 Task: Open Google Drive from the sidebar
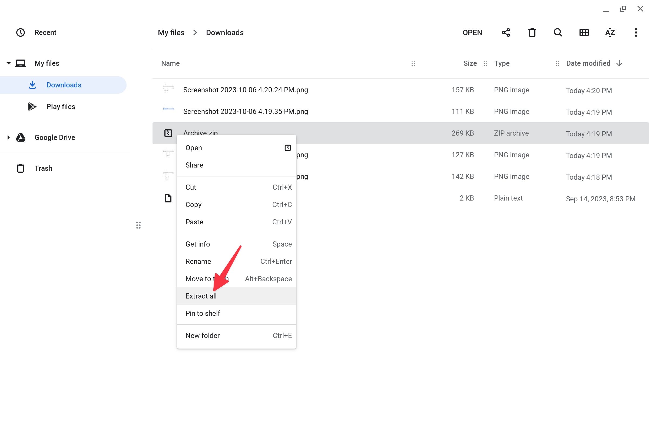click(x=55, y=137)
